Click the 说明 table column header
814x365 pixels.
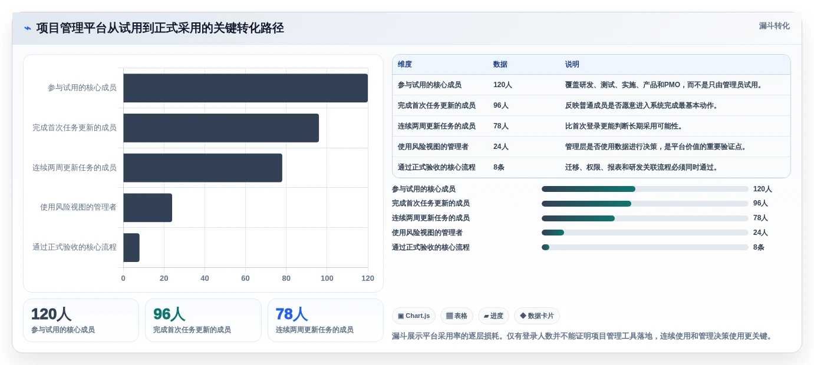(x=572, y=64)
